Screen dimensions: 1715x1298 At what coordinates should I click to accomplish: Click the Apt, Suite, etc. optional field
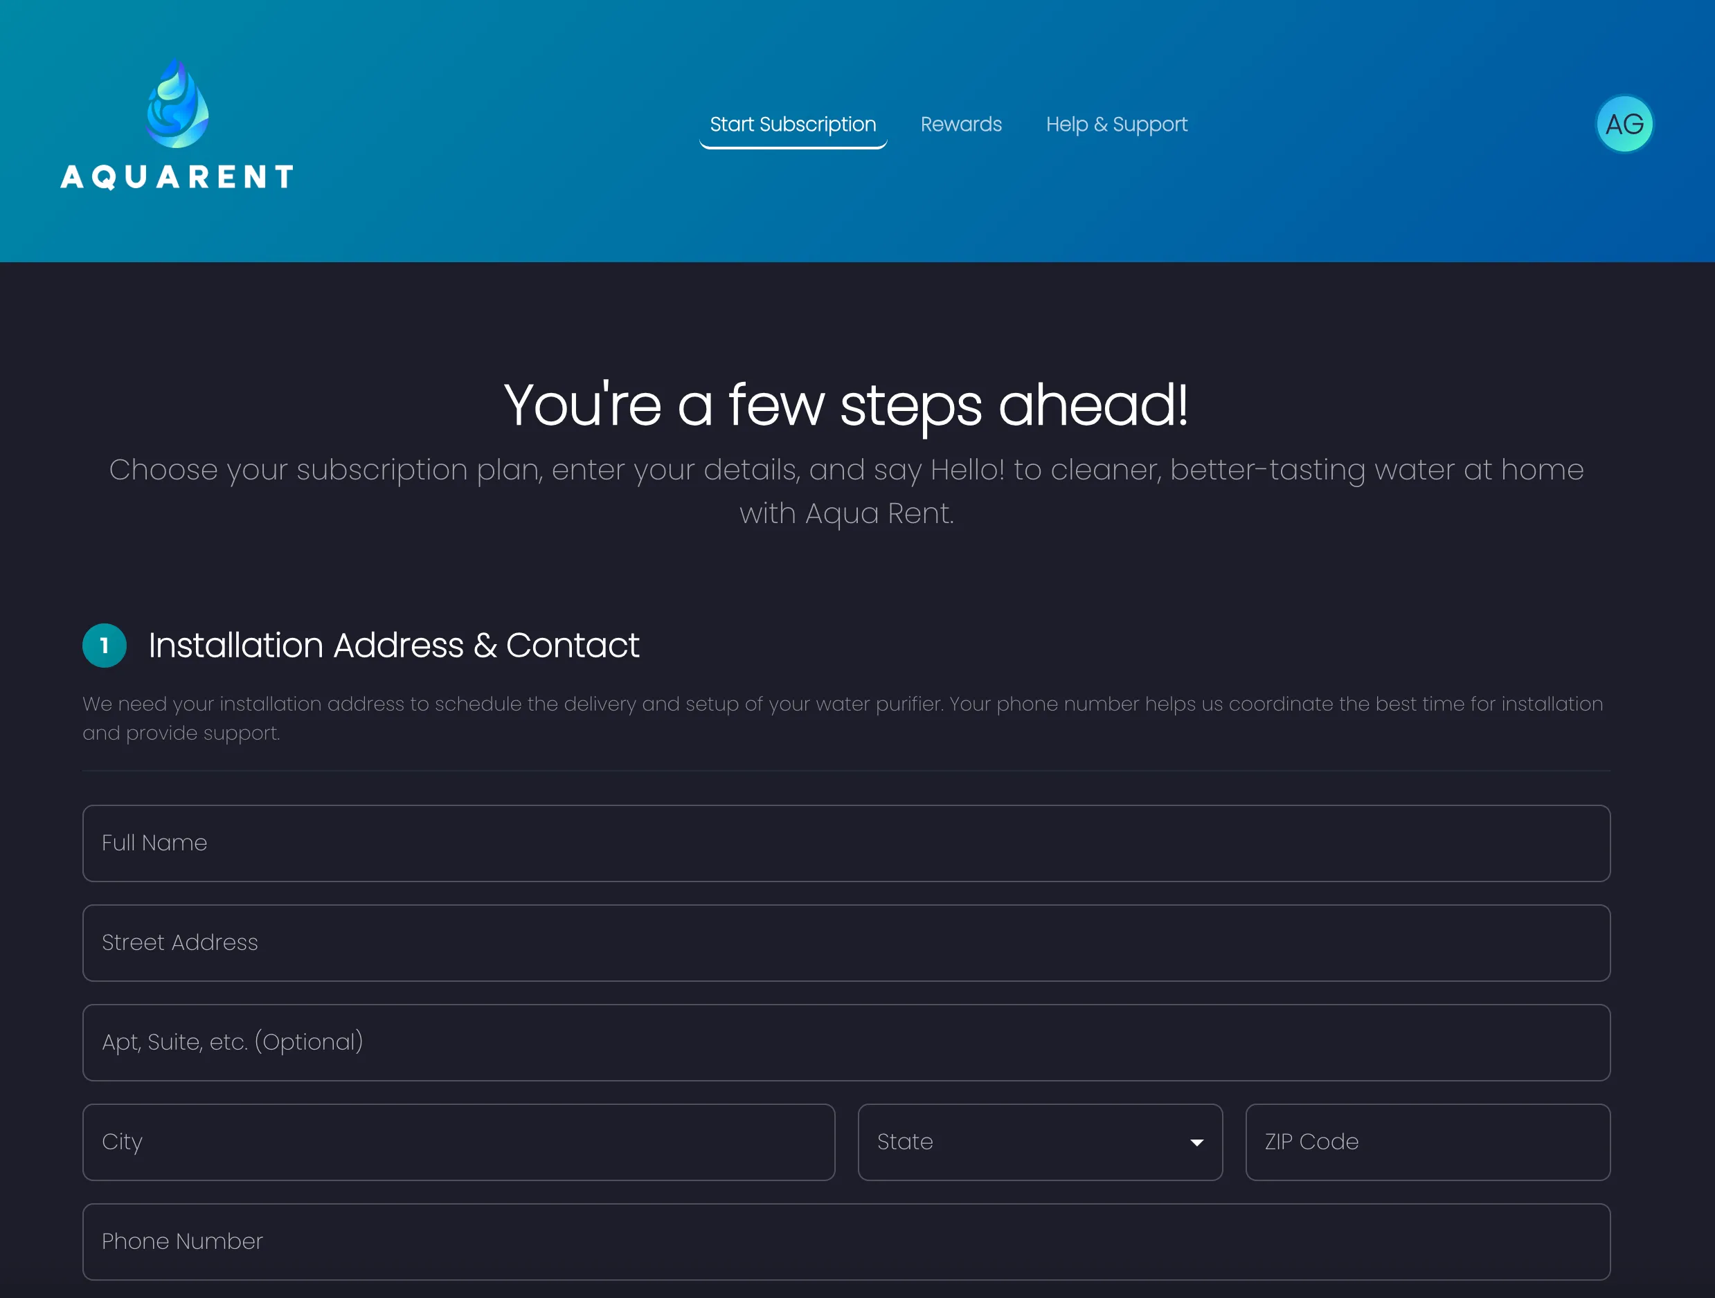[846, 1042]
